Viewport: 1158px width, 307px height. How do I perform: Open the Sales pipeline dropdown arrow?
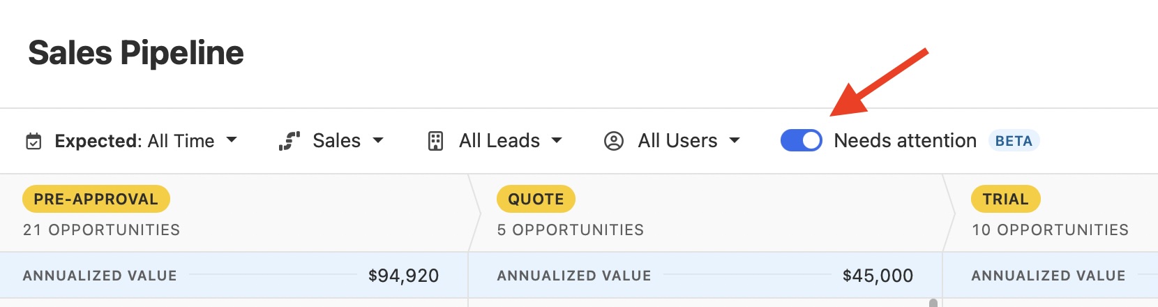point(378,140)
